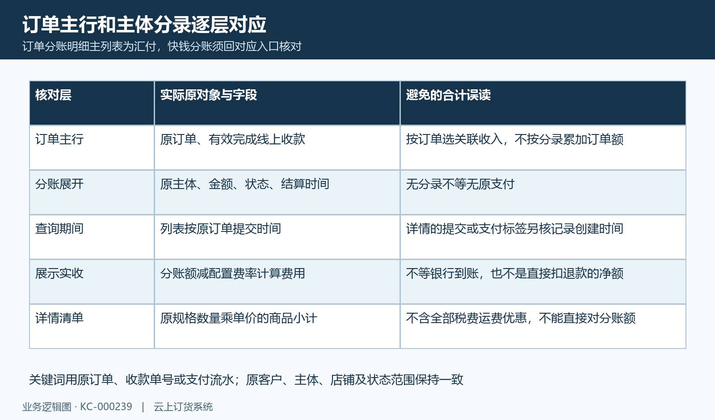Click cell 按订单选关联收入，不按分录累加订单额
The width and height of the screenshot is (715, 420).
coord(543,148)
